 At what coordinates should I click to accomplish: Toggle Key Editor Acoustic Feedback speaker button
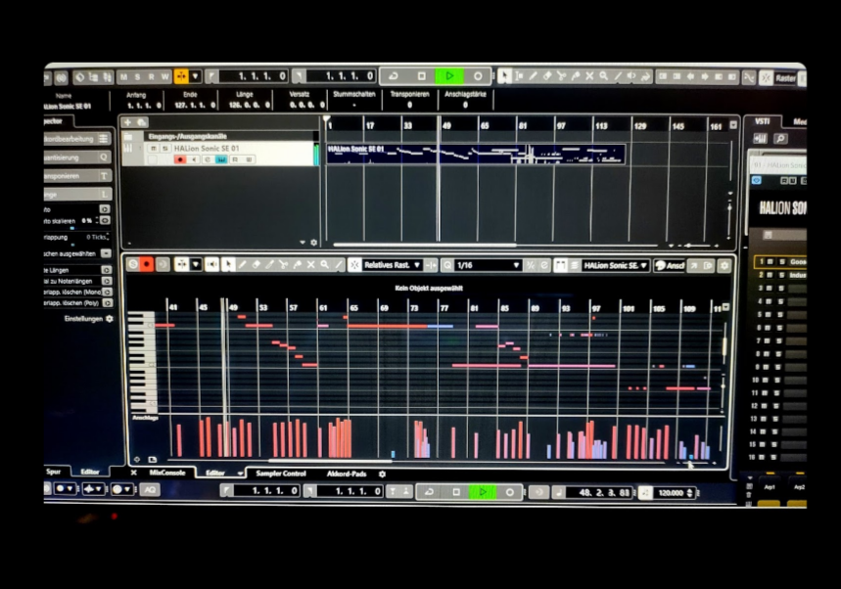pos(211,265)
